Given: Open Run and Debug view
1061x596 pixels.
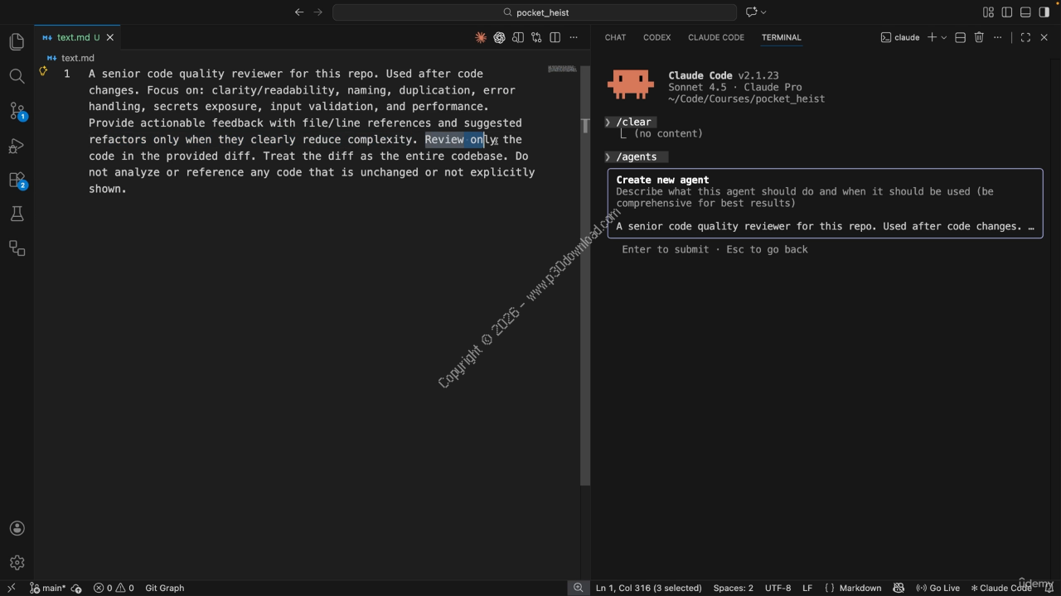Looking at the screenshot, I should pos(17,146).
